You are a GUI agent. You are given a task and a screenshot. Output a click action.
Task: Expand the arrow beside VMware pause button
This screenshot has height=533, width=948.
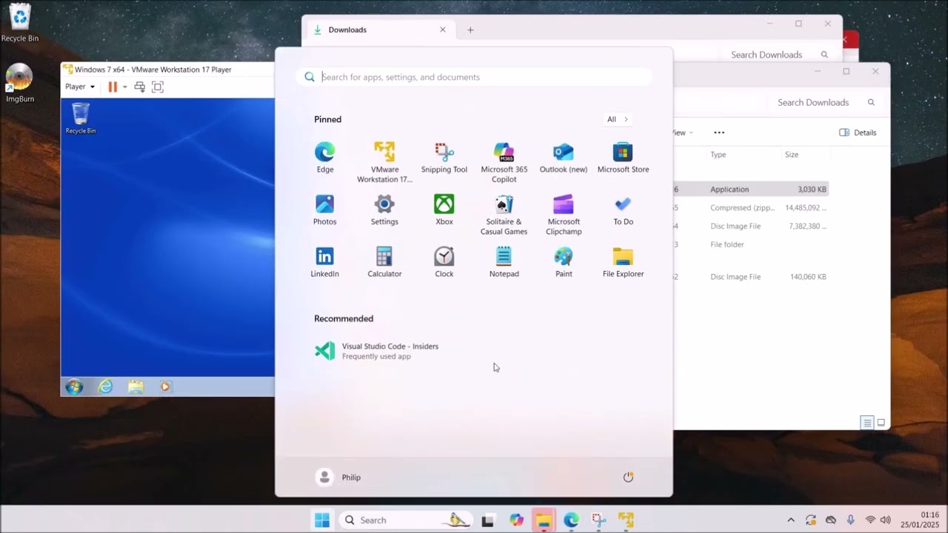coord(124,87)
